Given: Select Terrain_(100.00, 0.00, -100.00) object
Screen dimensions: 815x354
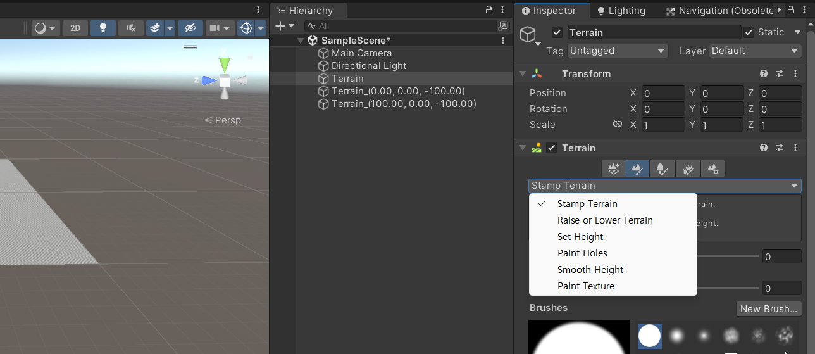Looking at the screenshot, I should pos(397,104).
